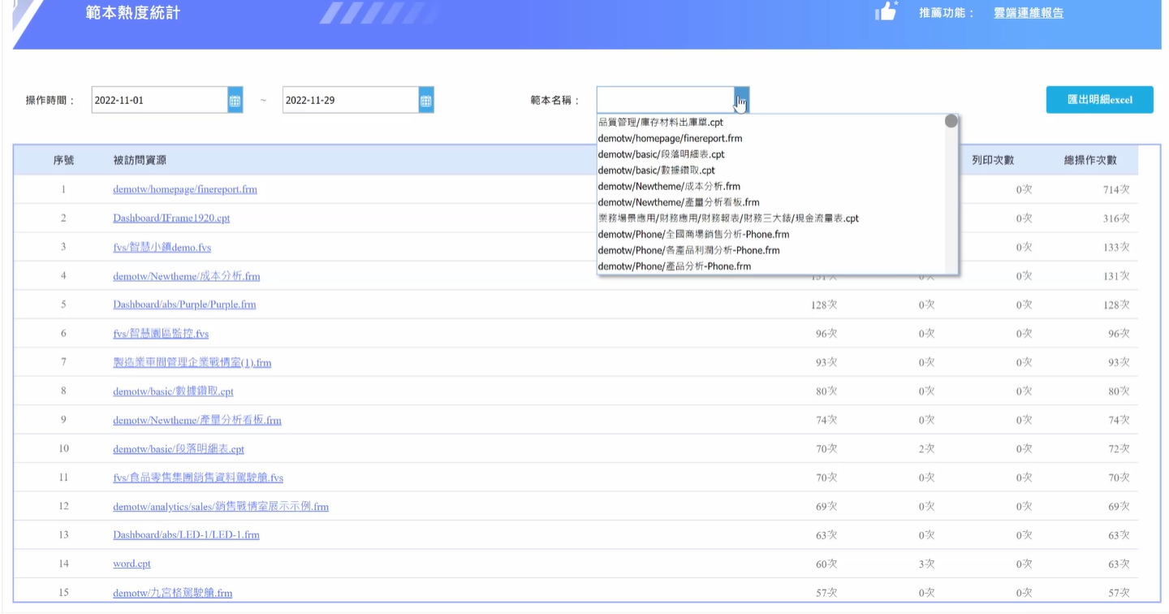Screen dimensions: 1169x614
Task: Click the 714次 total operations cell
Action: [1116, 189]
